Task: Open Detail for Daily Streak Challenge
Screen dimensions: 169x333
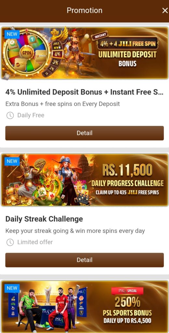Action: coord(84,260)
